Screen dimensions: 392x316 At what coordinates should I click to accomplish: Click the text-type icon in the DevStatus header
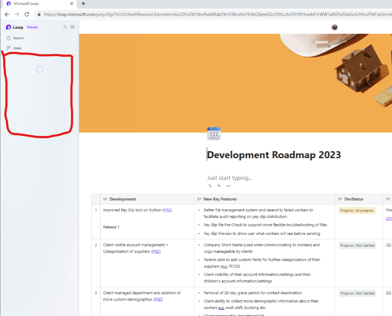pyautogui.click(x=340, y=199)
